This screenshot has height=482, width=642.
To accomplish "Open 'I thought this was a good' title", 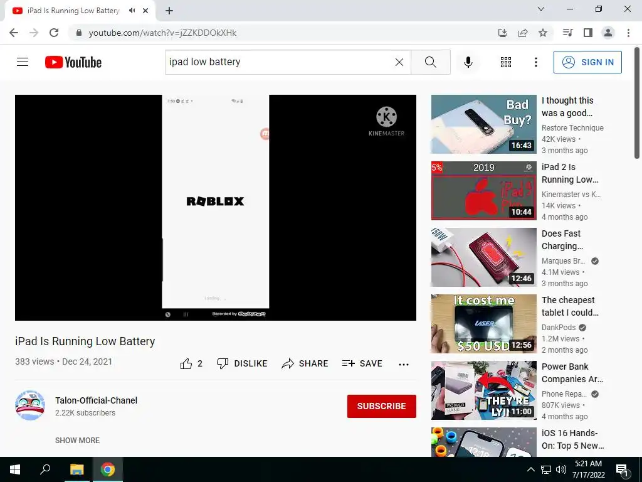I will pos(567,107).
